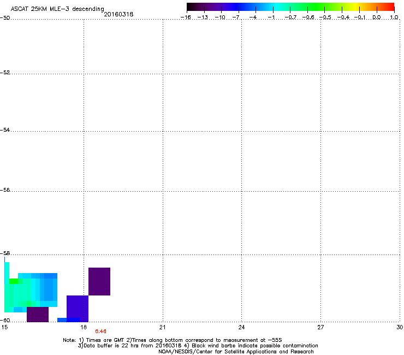Click the red end of the color bar
Viewport: 404px width, 355px height.
pyautogui.click(x=390, y=7)
